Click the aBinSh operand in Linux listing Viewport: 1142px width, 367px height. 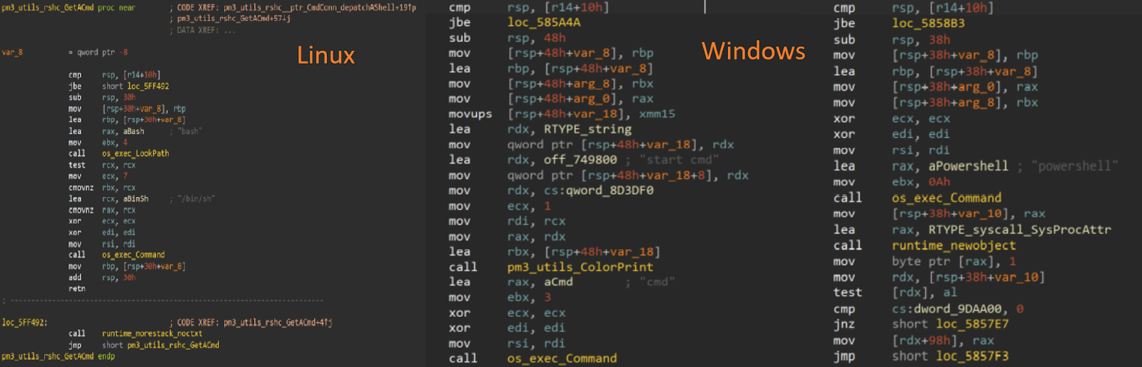click(136, 199)
